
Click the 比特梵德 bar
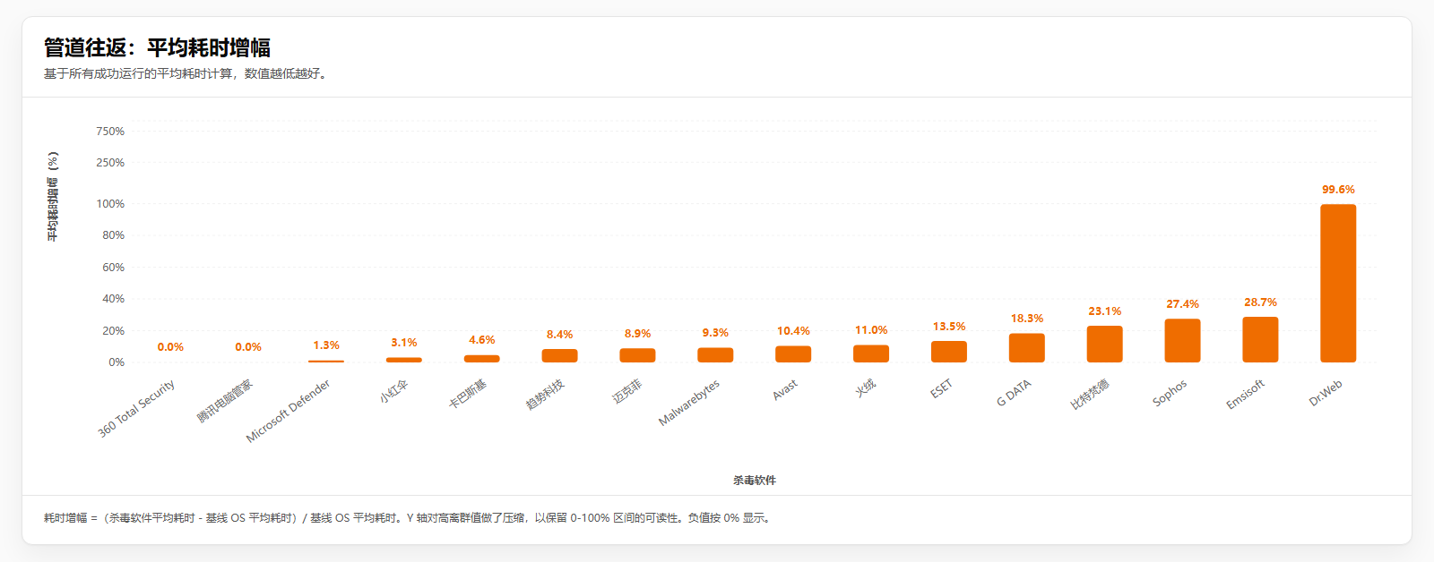pos(1104,344)
